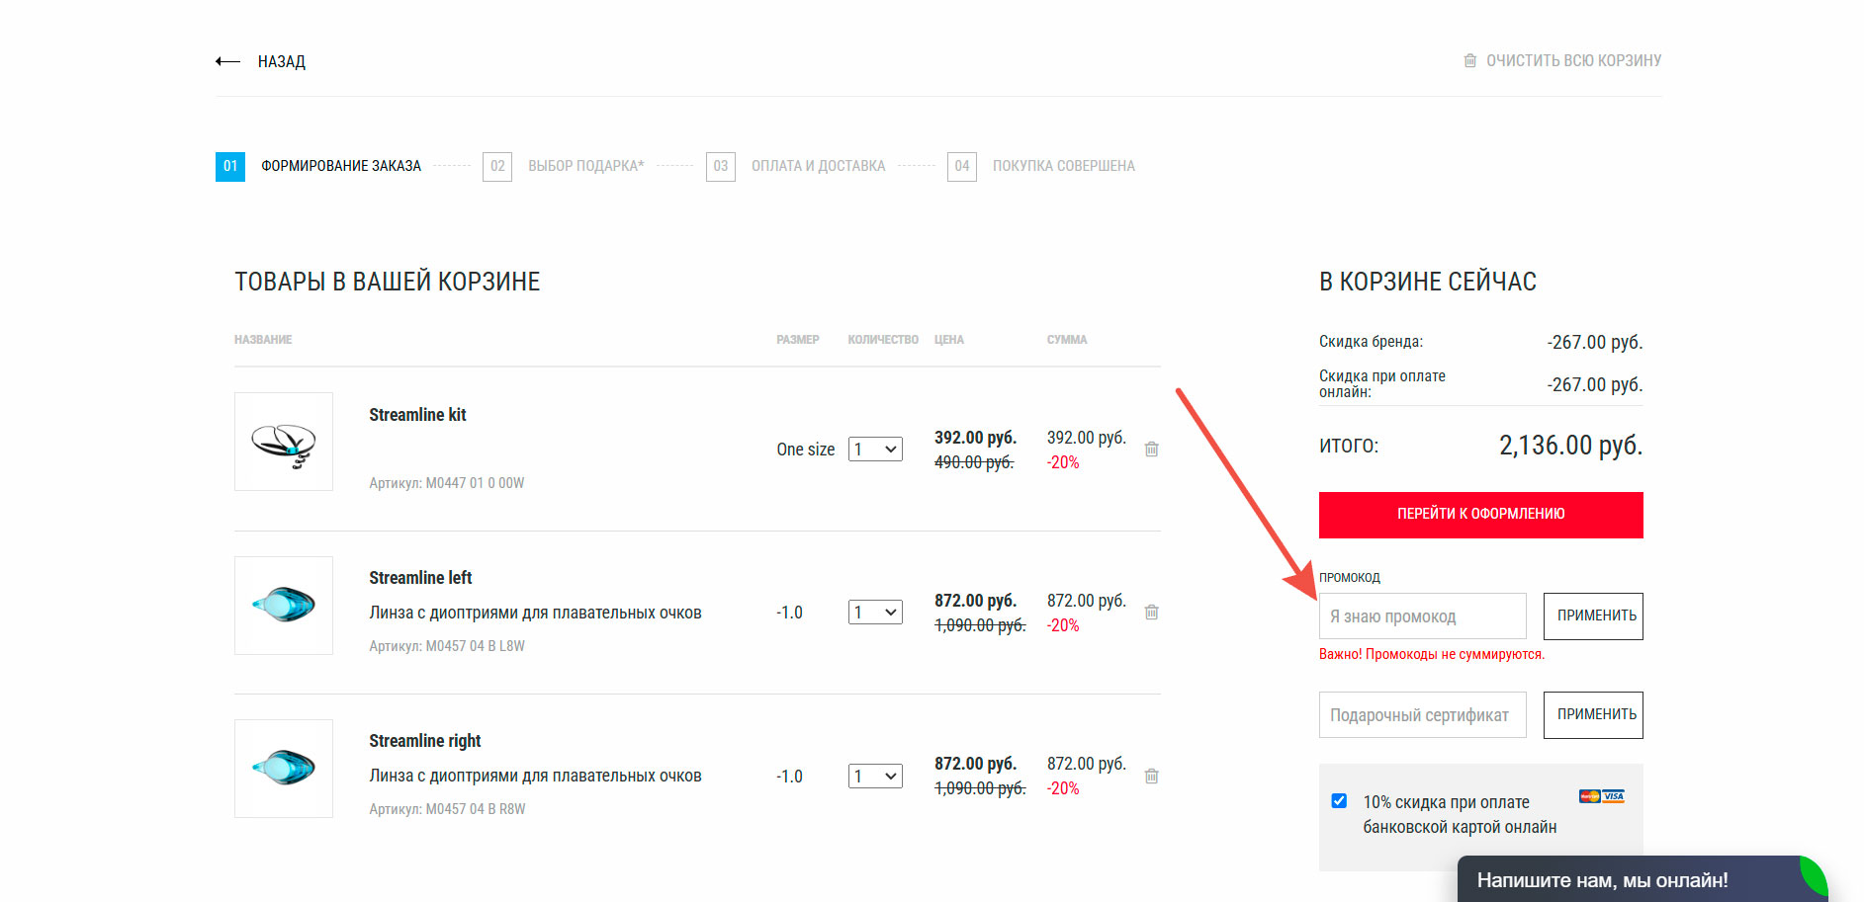Viewport: 1864px width, 902px height.
Task: Focus the Я знаю промокод field
Action: [1423, 615]
